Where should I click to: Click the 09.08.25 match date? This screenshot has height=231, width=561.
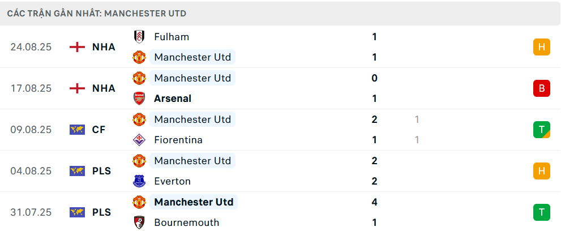[x=31, y=130]
